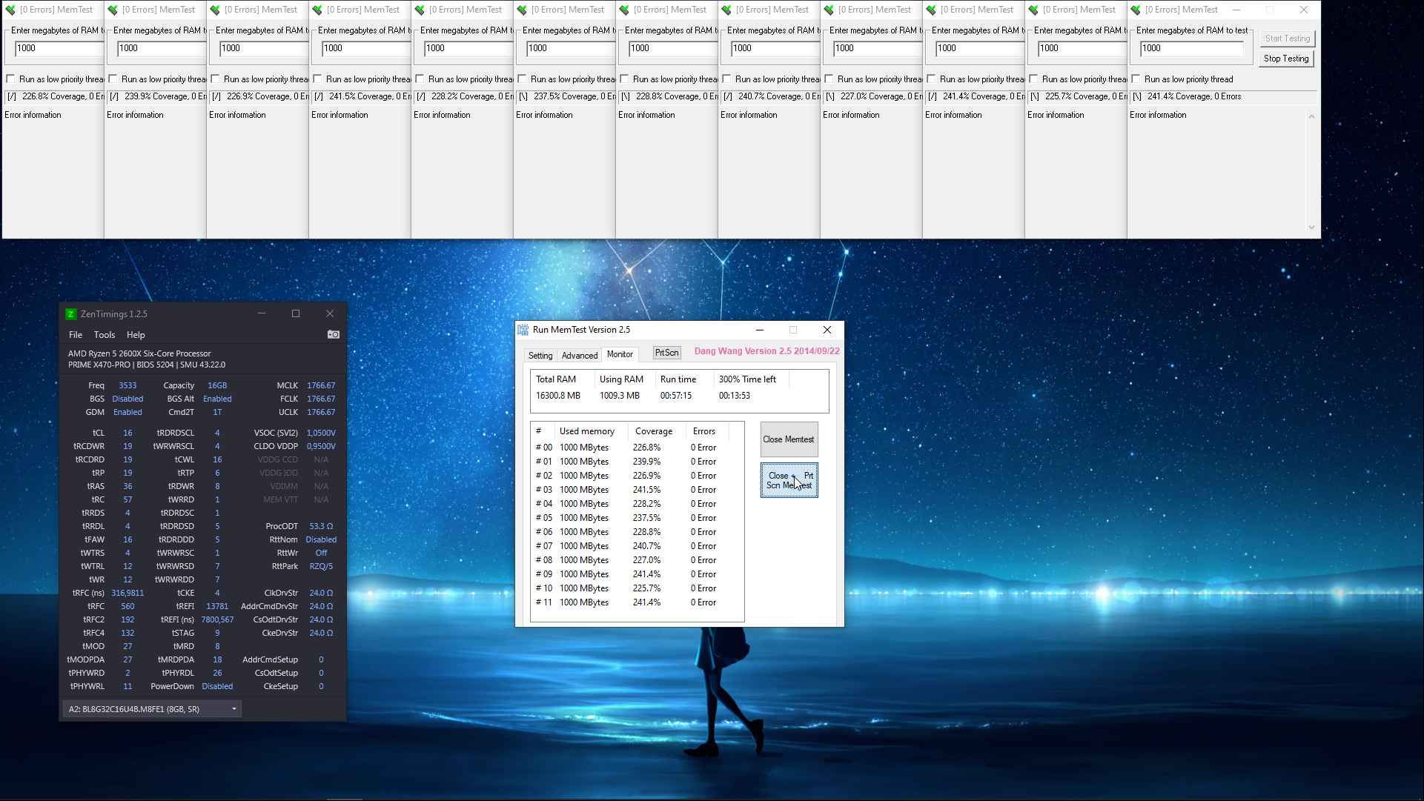Switch to the Advanced tab
Screen dimensions: 1424x801
tap(579, 356)
